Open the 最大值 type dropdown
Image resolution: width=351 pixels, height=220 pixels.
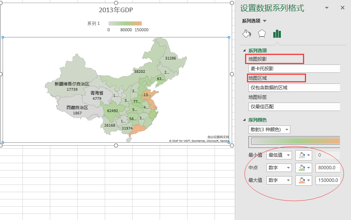279,180
